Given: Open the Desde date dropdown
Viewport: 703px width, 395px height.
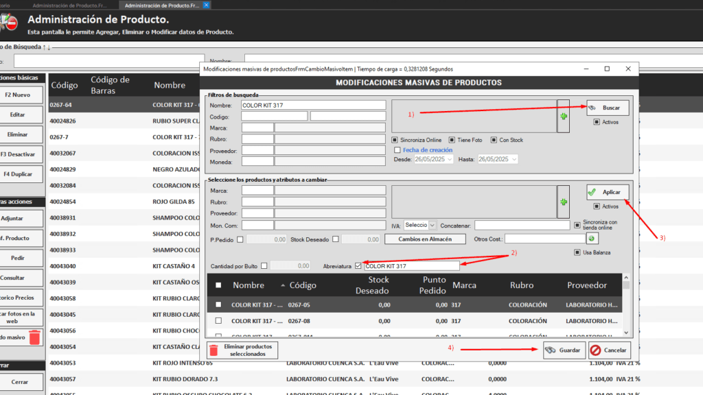Looking at the screenshot, I should [x=450, y=159].
